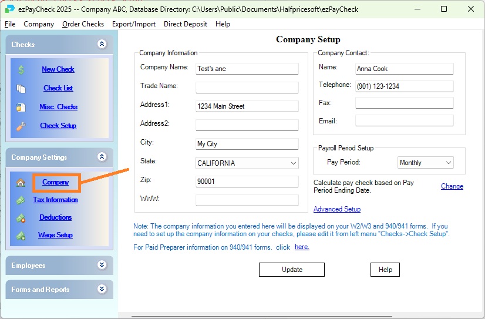This screenshot has height=319, width=485.
Task: Click the Email input field
Action: click(x=404, y=120)
